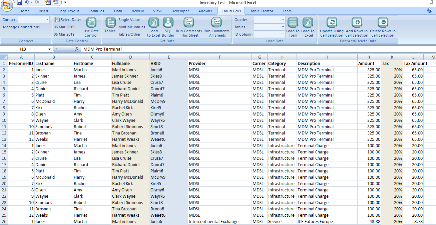436x225 pixels.
Task: Click the Load To Form icon
Action: coord(293,23)
